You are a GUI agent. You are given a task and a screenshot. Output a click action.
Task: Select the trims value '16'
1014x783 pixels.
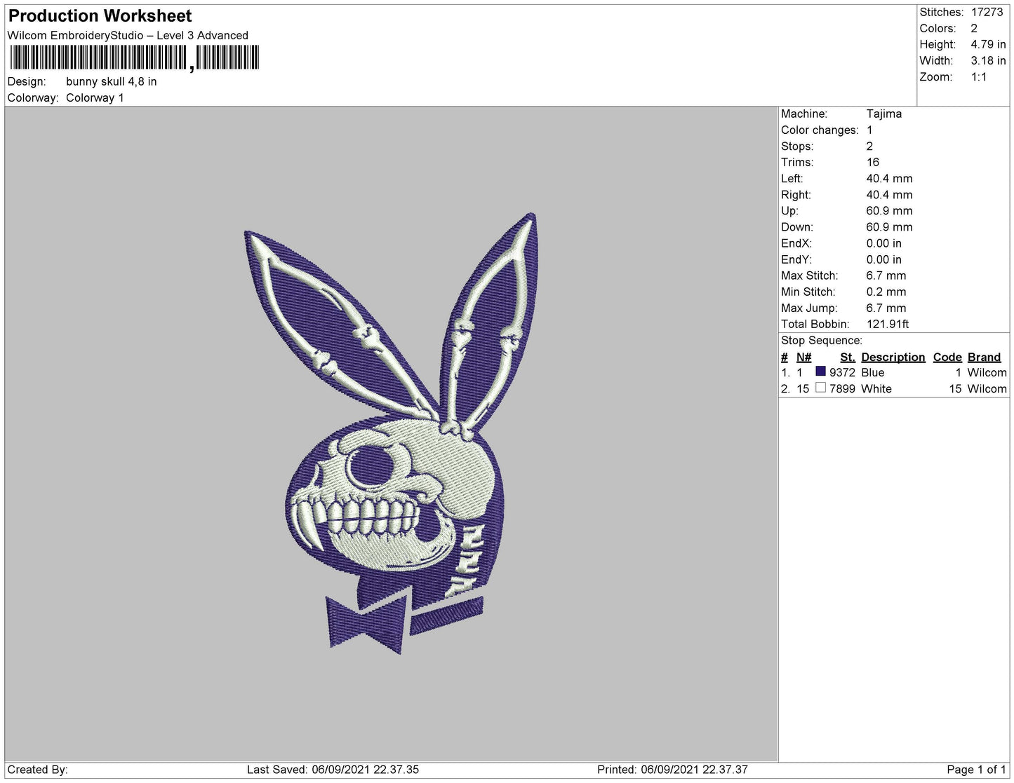[x=873, y=162]
